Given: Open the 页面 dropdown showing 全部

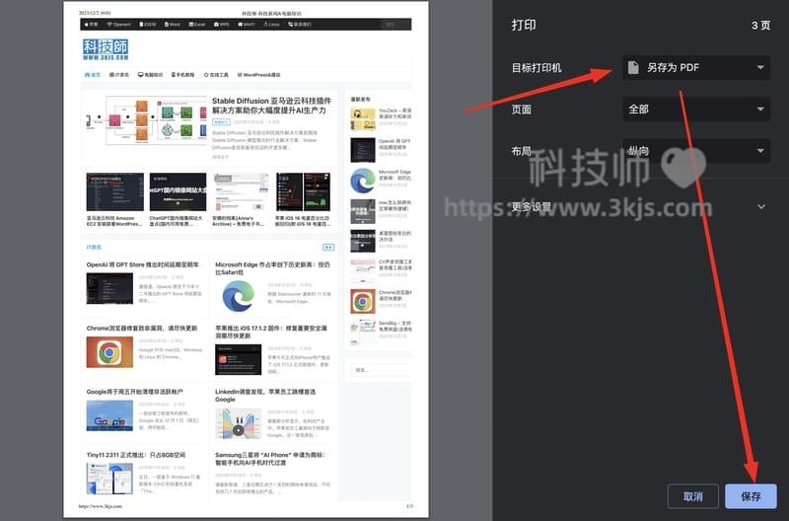Looking at the screenshot, I should pos(696,109).
